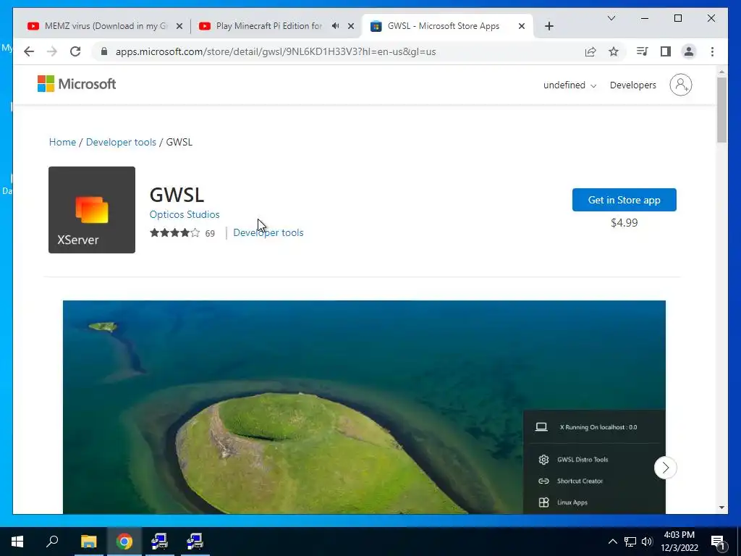Click the GWSL app title
Viewport: 741px width, 556px height.
[177, 195]
